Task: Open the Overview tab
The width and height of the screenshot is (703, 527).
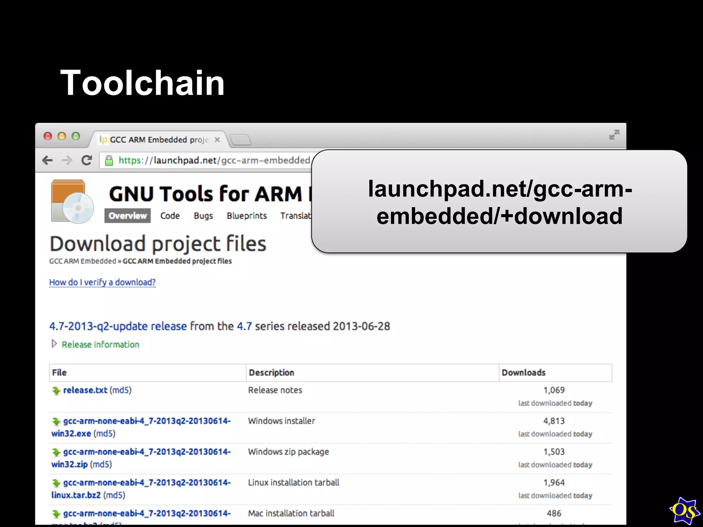Action: point(127,216)
